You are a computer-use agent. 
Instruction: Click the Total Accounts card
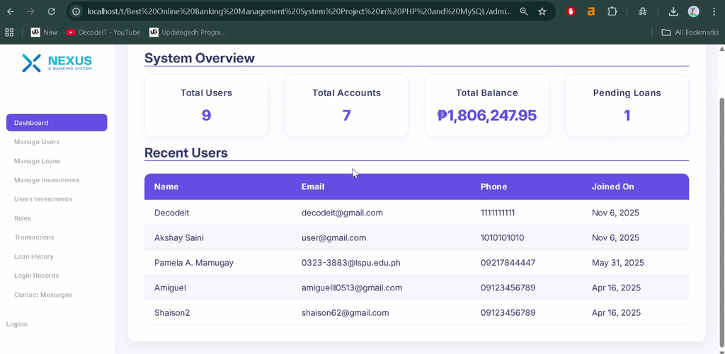[347, 106]
